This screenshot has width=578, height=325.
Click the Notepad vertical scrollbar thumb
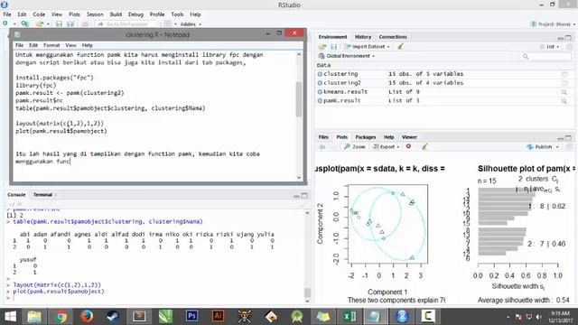tap(299, 99)
